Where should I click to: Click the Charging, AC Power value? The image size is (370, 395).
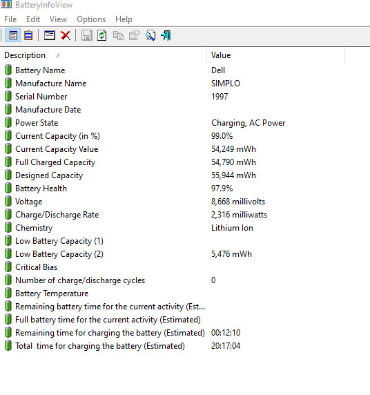(x=248, y=123)
